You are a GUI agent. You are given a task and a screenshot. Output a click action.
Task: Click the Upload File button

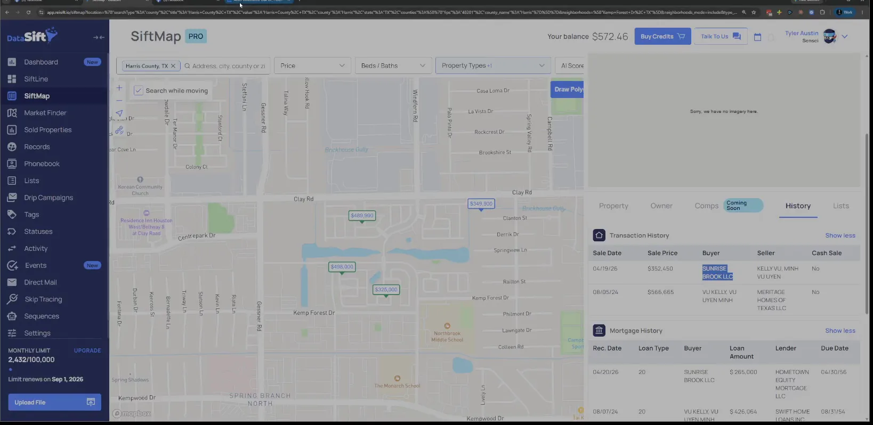click(x=54, y=402)
